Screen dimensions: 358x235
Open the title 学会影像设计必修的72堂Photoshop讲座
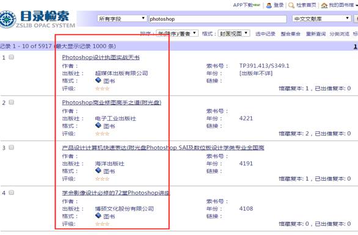point(115,193)
